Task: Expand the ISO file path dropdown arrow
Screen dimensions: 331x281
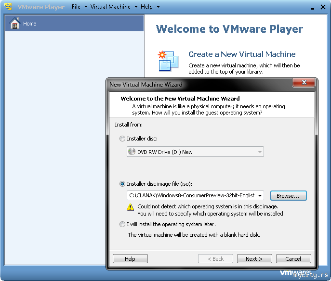Action: (x=260, y=196)
